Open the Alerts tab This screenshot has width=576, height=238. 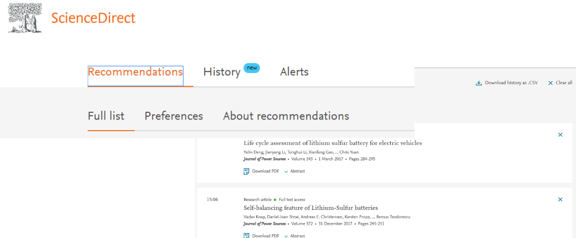[294, 72]
